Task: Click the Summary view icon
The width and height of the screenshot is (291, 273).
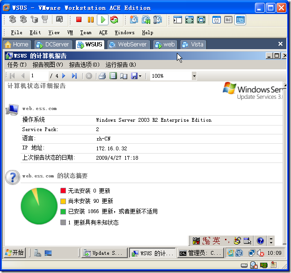Action: 217,20
